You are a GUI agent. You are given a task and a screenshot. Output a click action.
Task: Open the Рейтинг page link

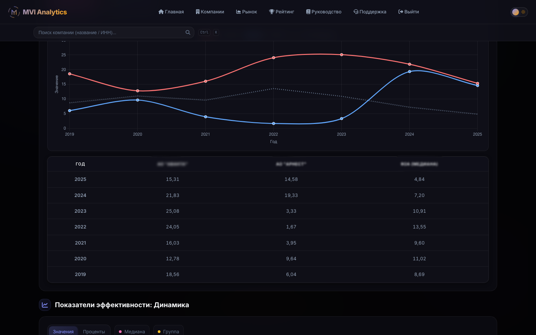pyautogui.click(x=281, y=12)
